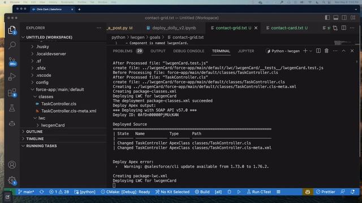Expand the .localdevserver folder
Viewport: 362px width, 203px height.
51,54
